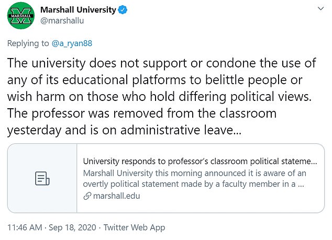The image size is (332, 240).
Task: Open link card headline 'University responds to professor's'
Action: point(200,162)
